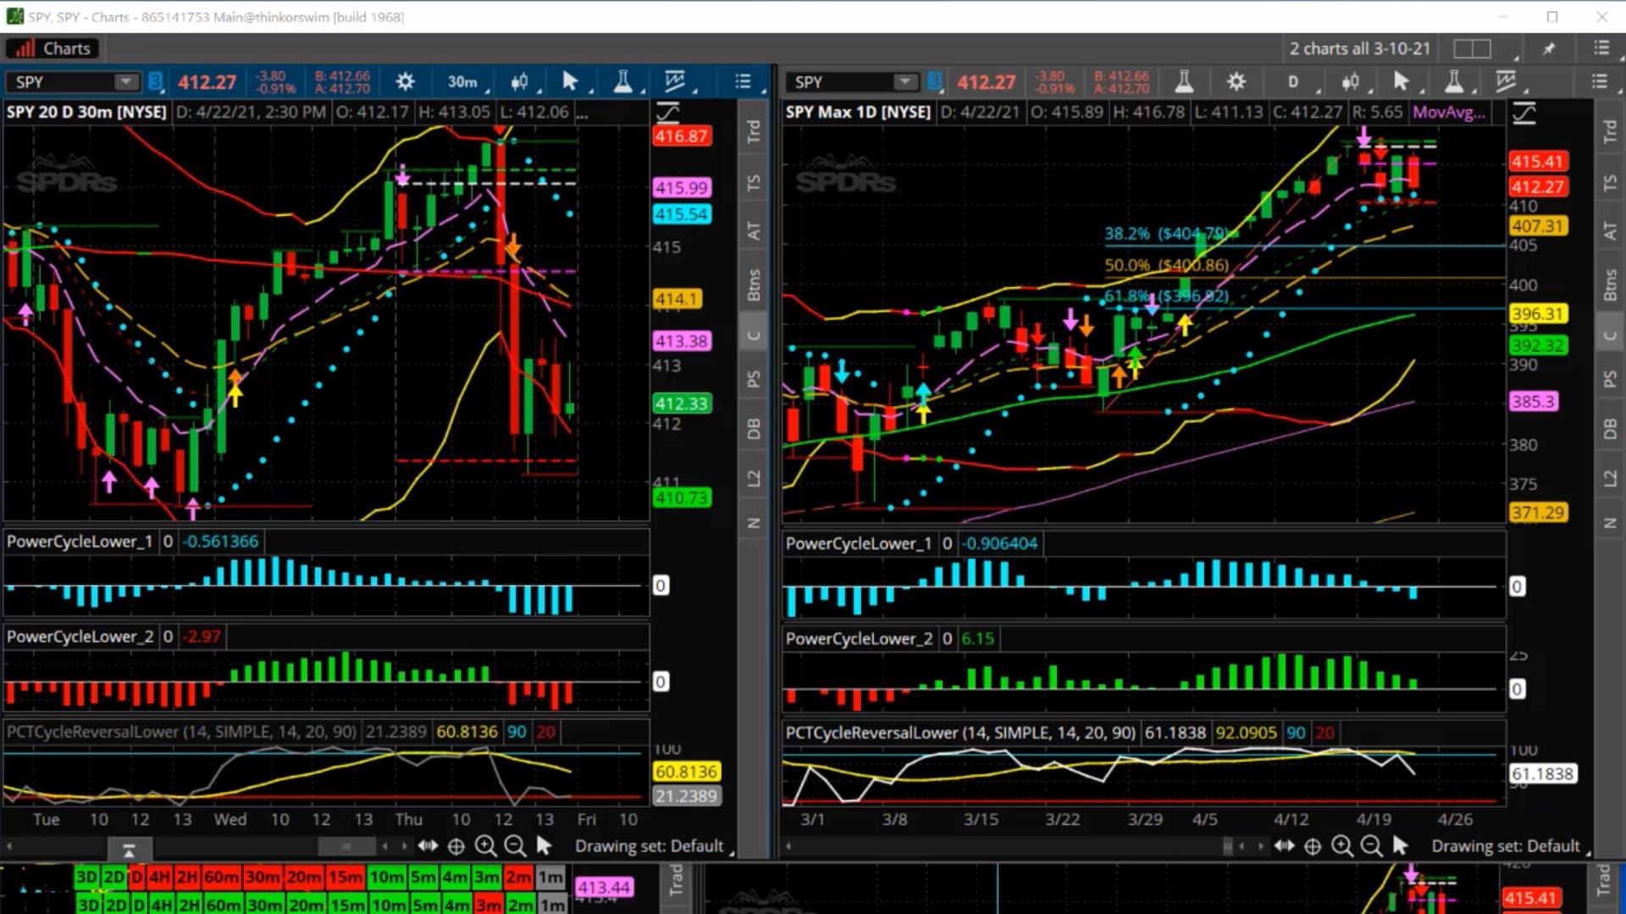Screen dimensions: 1626x914
Task: Click left scroll arrow on left chart scrollbar
Action: point(9,846)
